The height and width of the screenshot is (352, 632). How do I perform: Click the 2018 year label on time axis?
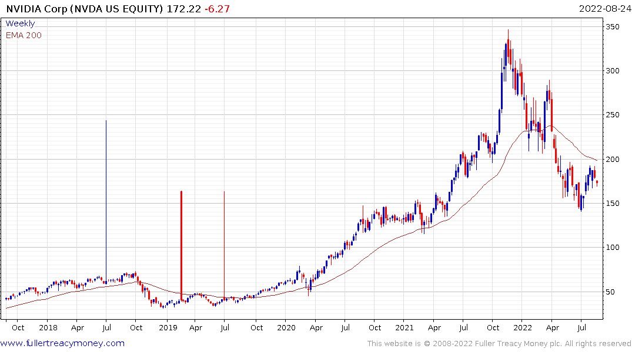point(48,327)
